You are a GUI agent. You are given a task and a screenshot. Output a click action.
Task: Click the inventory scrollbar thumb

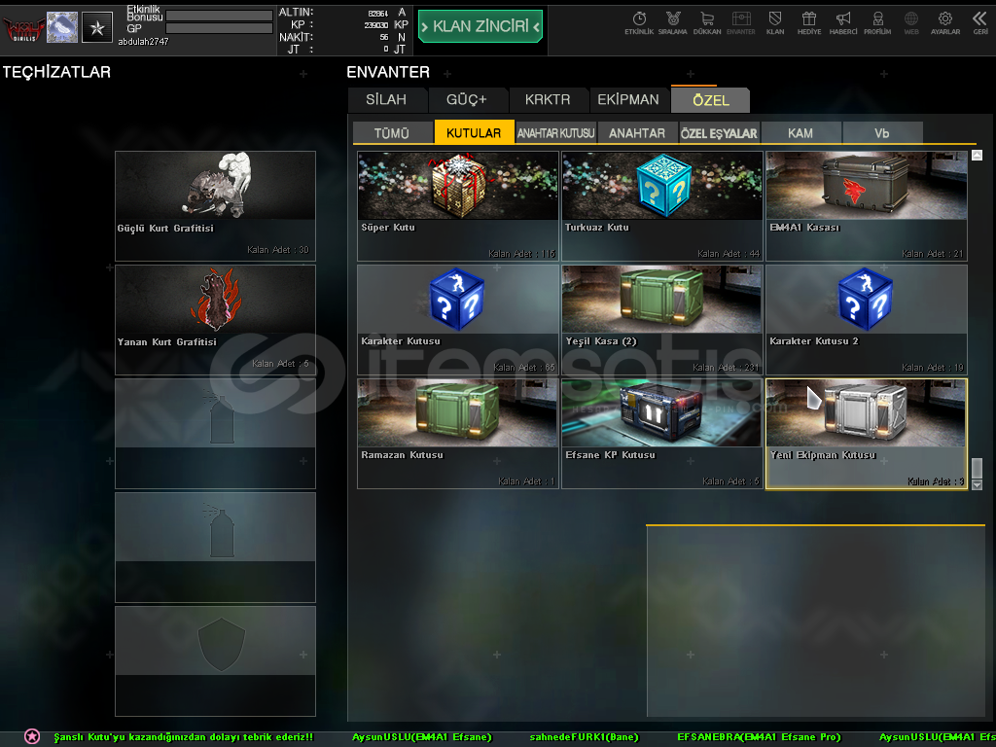977,468
